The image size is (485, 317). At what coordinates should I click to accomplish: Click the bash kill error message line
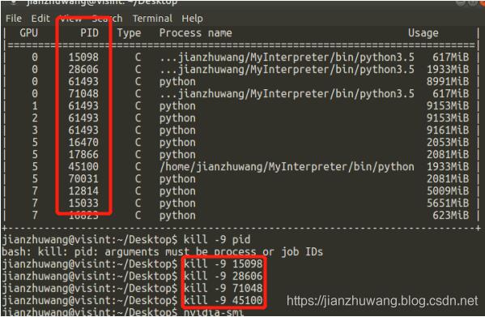163,252
